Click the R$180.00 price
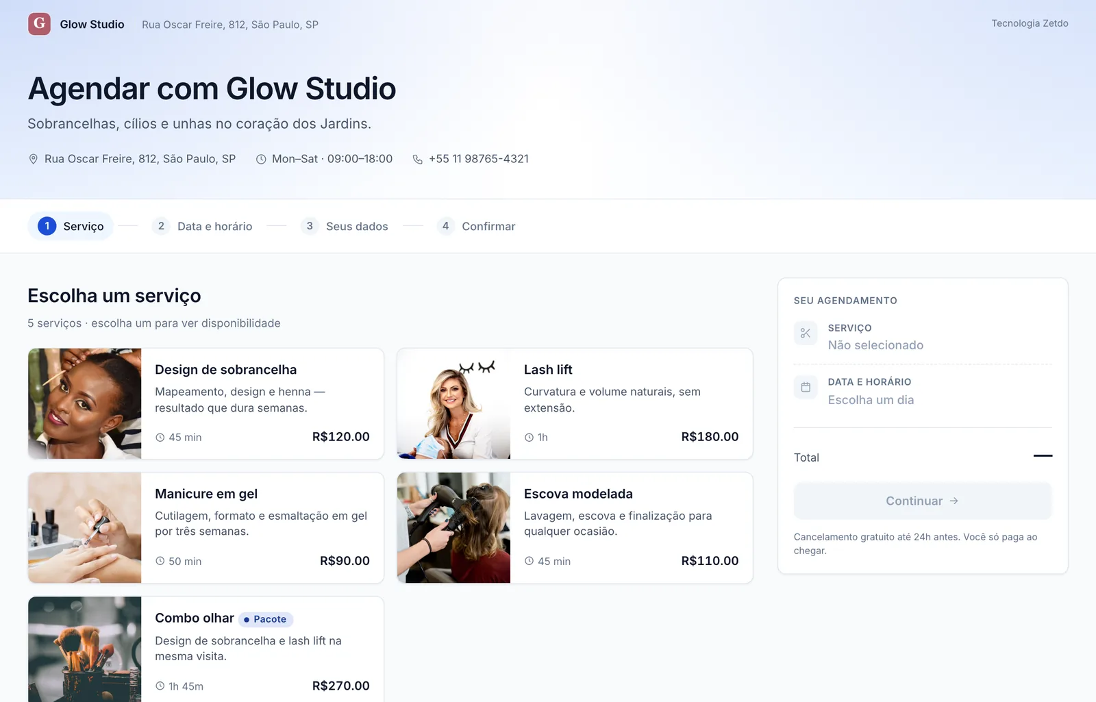Image resolution: width=1096 pixels, height=702 pixels. (x=710, y=437)
